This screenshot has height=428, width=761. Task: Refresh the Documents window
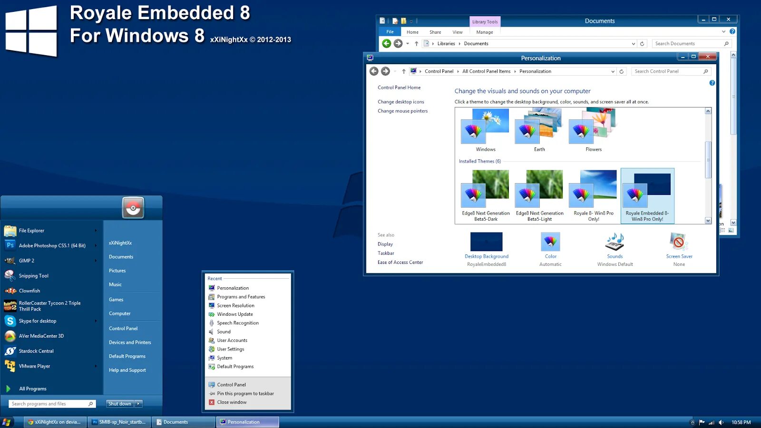(642, 44)
